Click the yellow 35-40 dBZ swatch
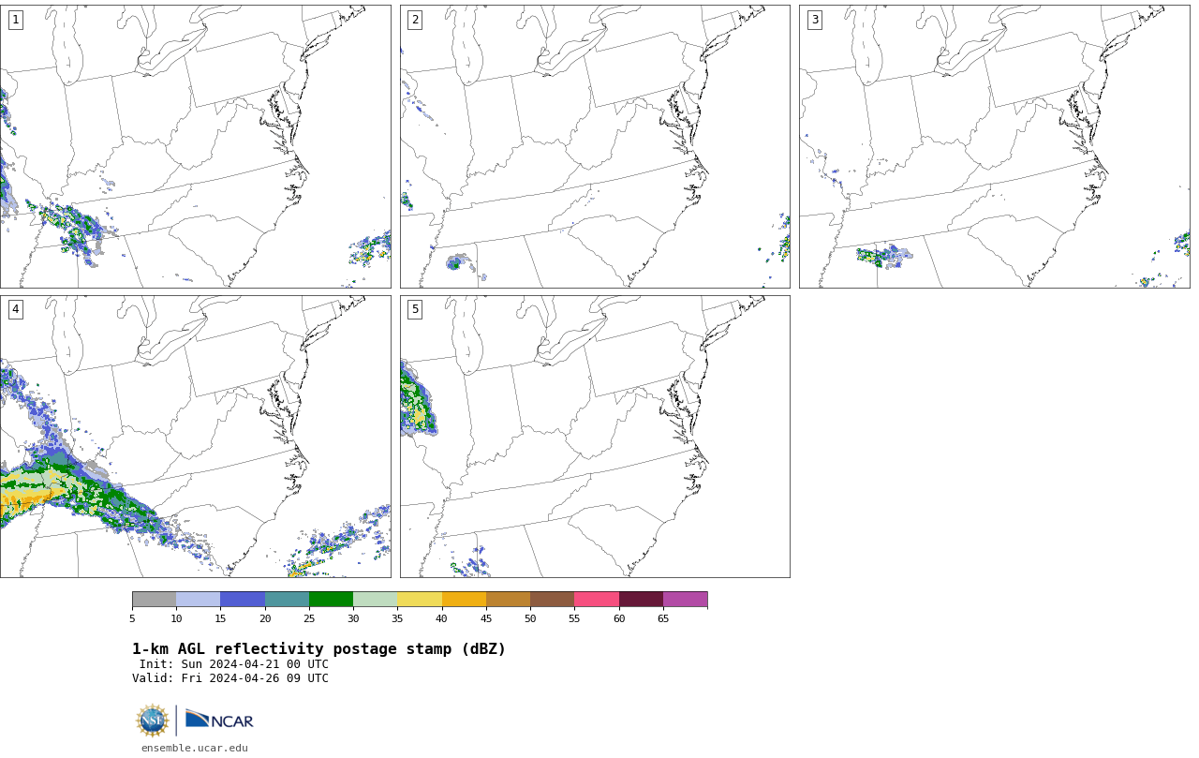 (x=420, y=600)
